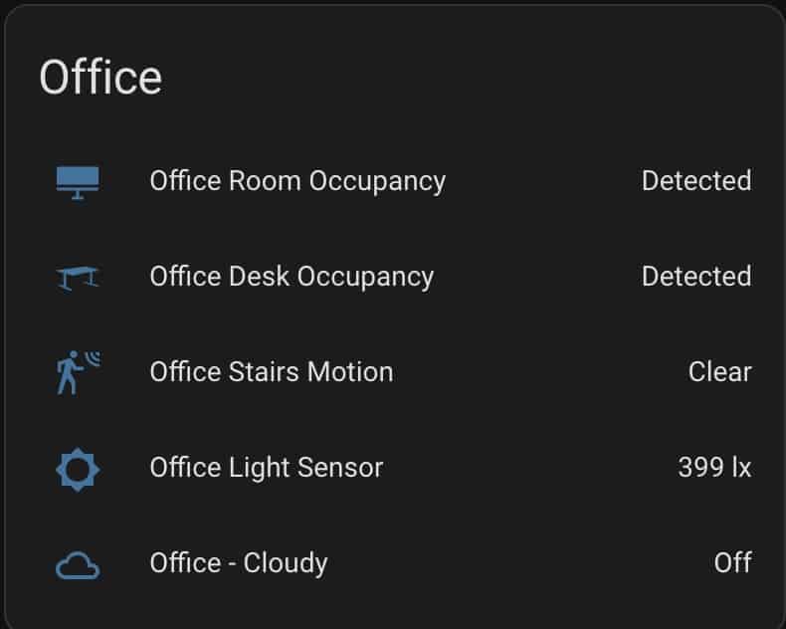Click the word Occupancy in the Room row
The height and width of the screenshot is (629, 786).
[377, 182]
